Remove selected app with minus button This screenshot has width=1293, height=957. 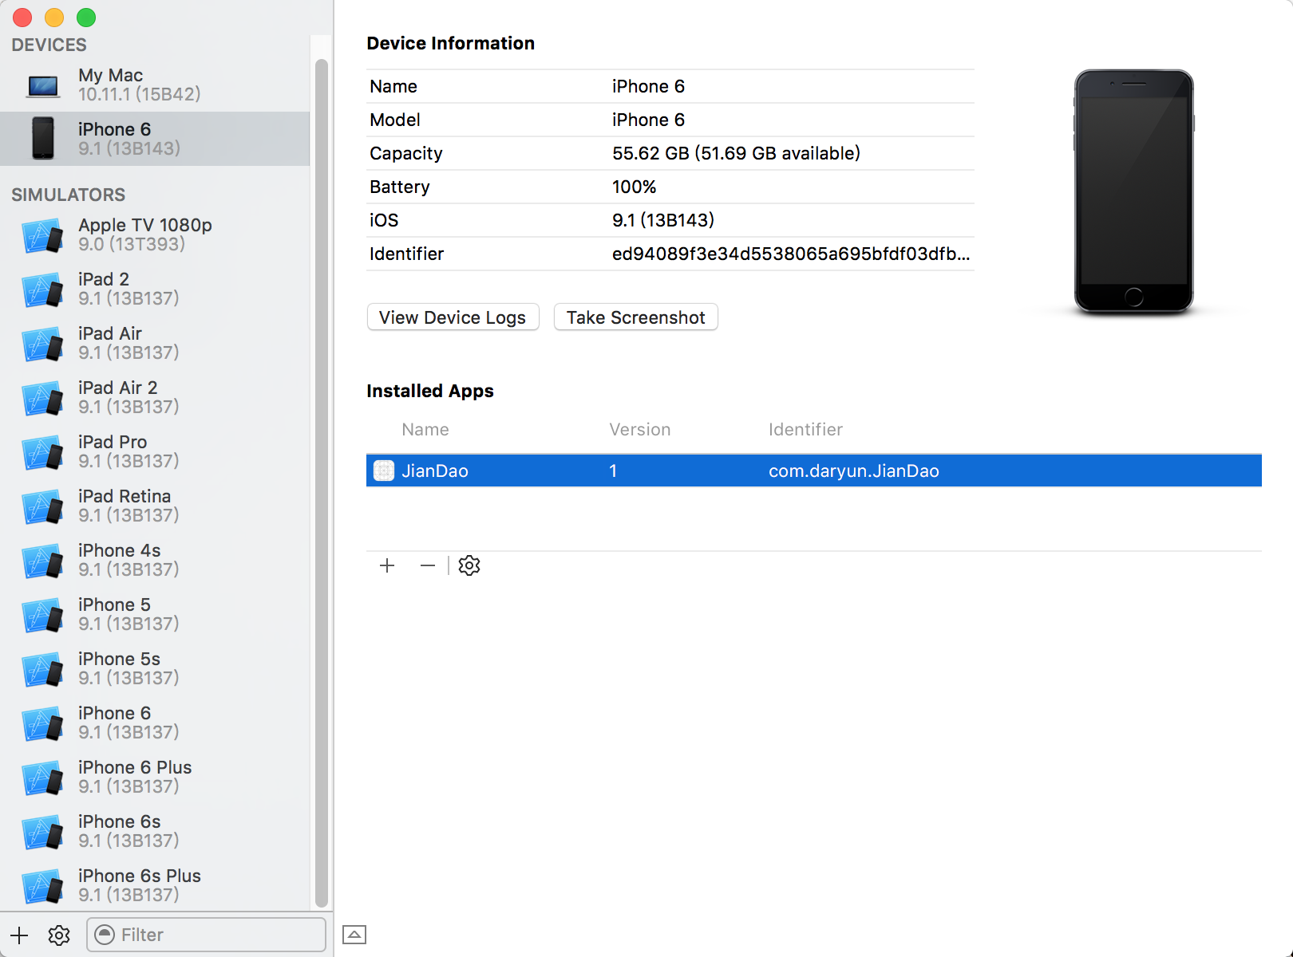[x=428, y=565]
